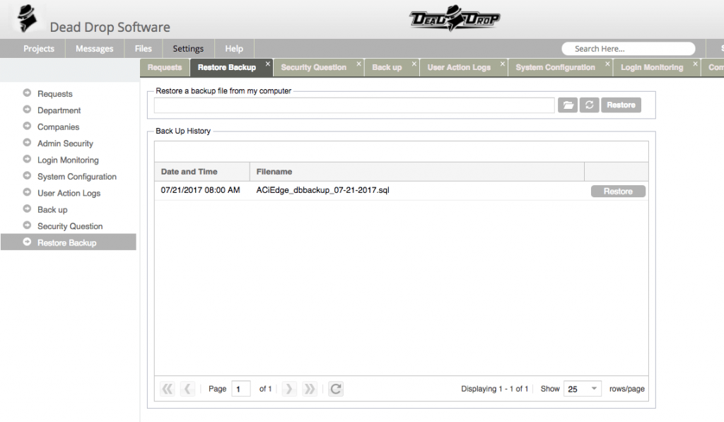Click the Restore button beside the file input
Image resolution: width=724 pixels, height=422 pixels.
[621, 105]
